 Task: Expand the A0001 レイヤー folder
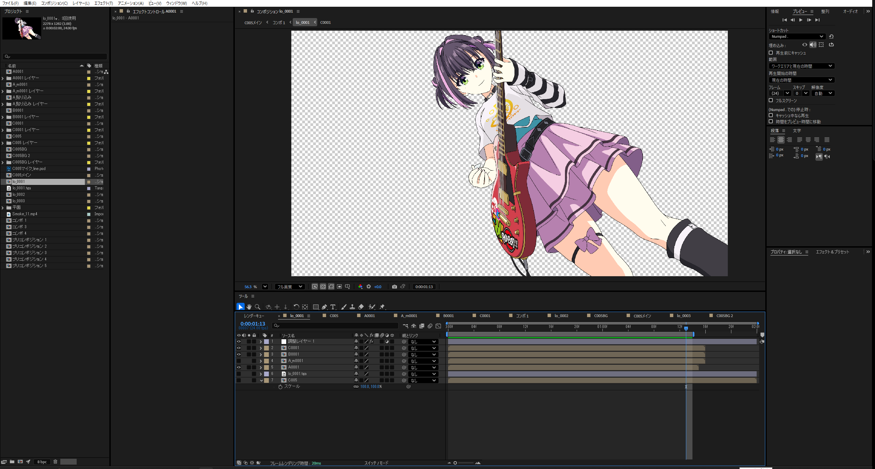tap(3, 78)
